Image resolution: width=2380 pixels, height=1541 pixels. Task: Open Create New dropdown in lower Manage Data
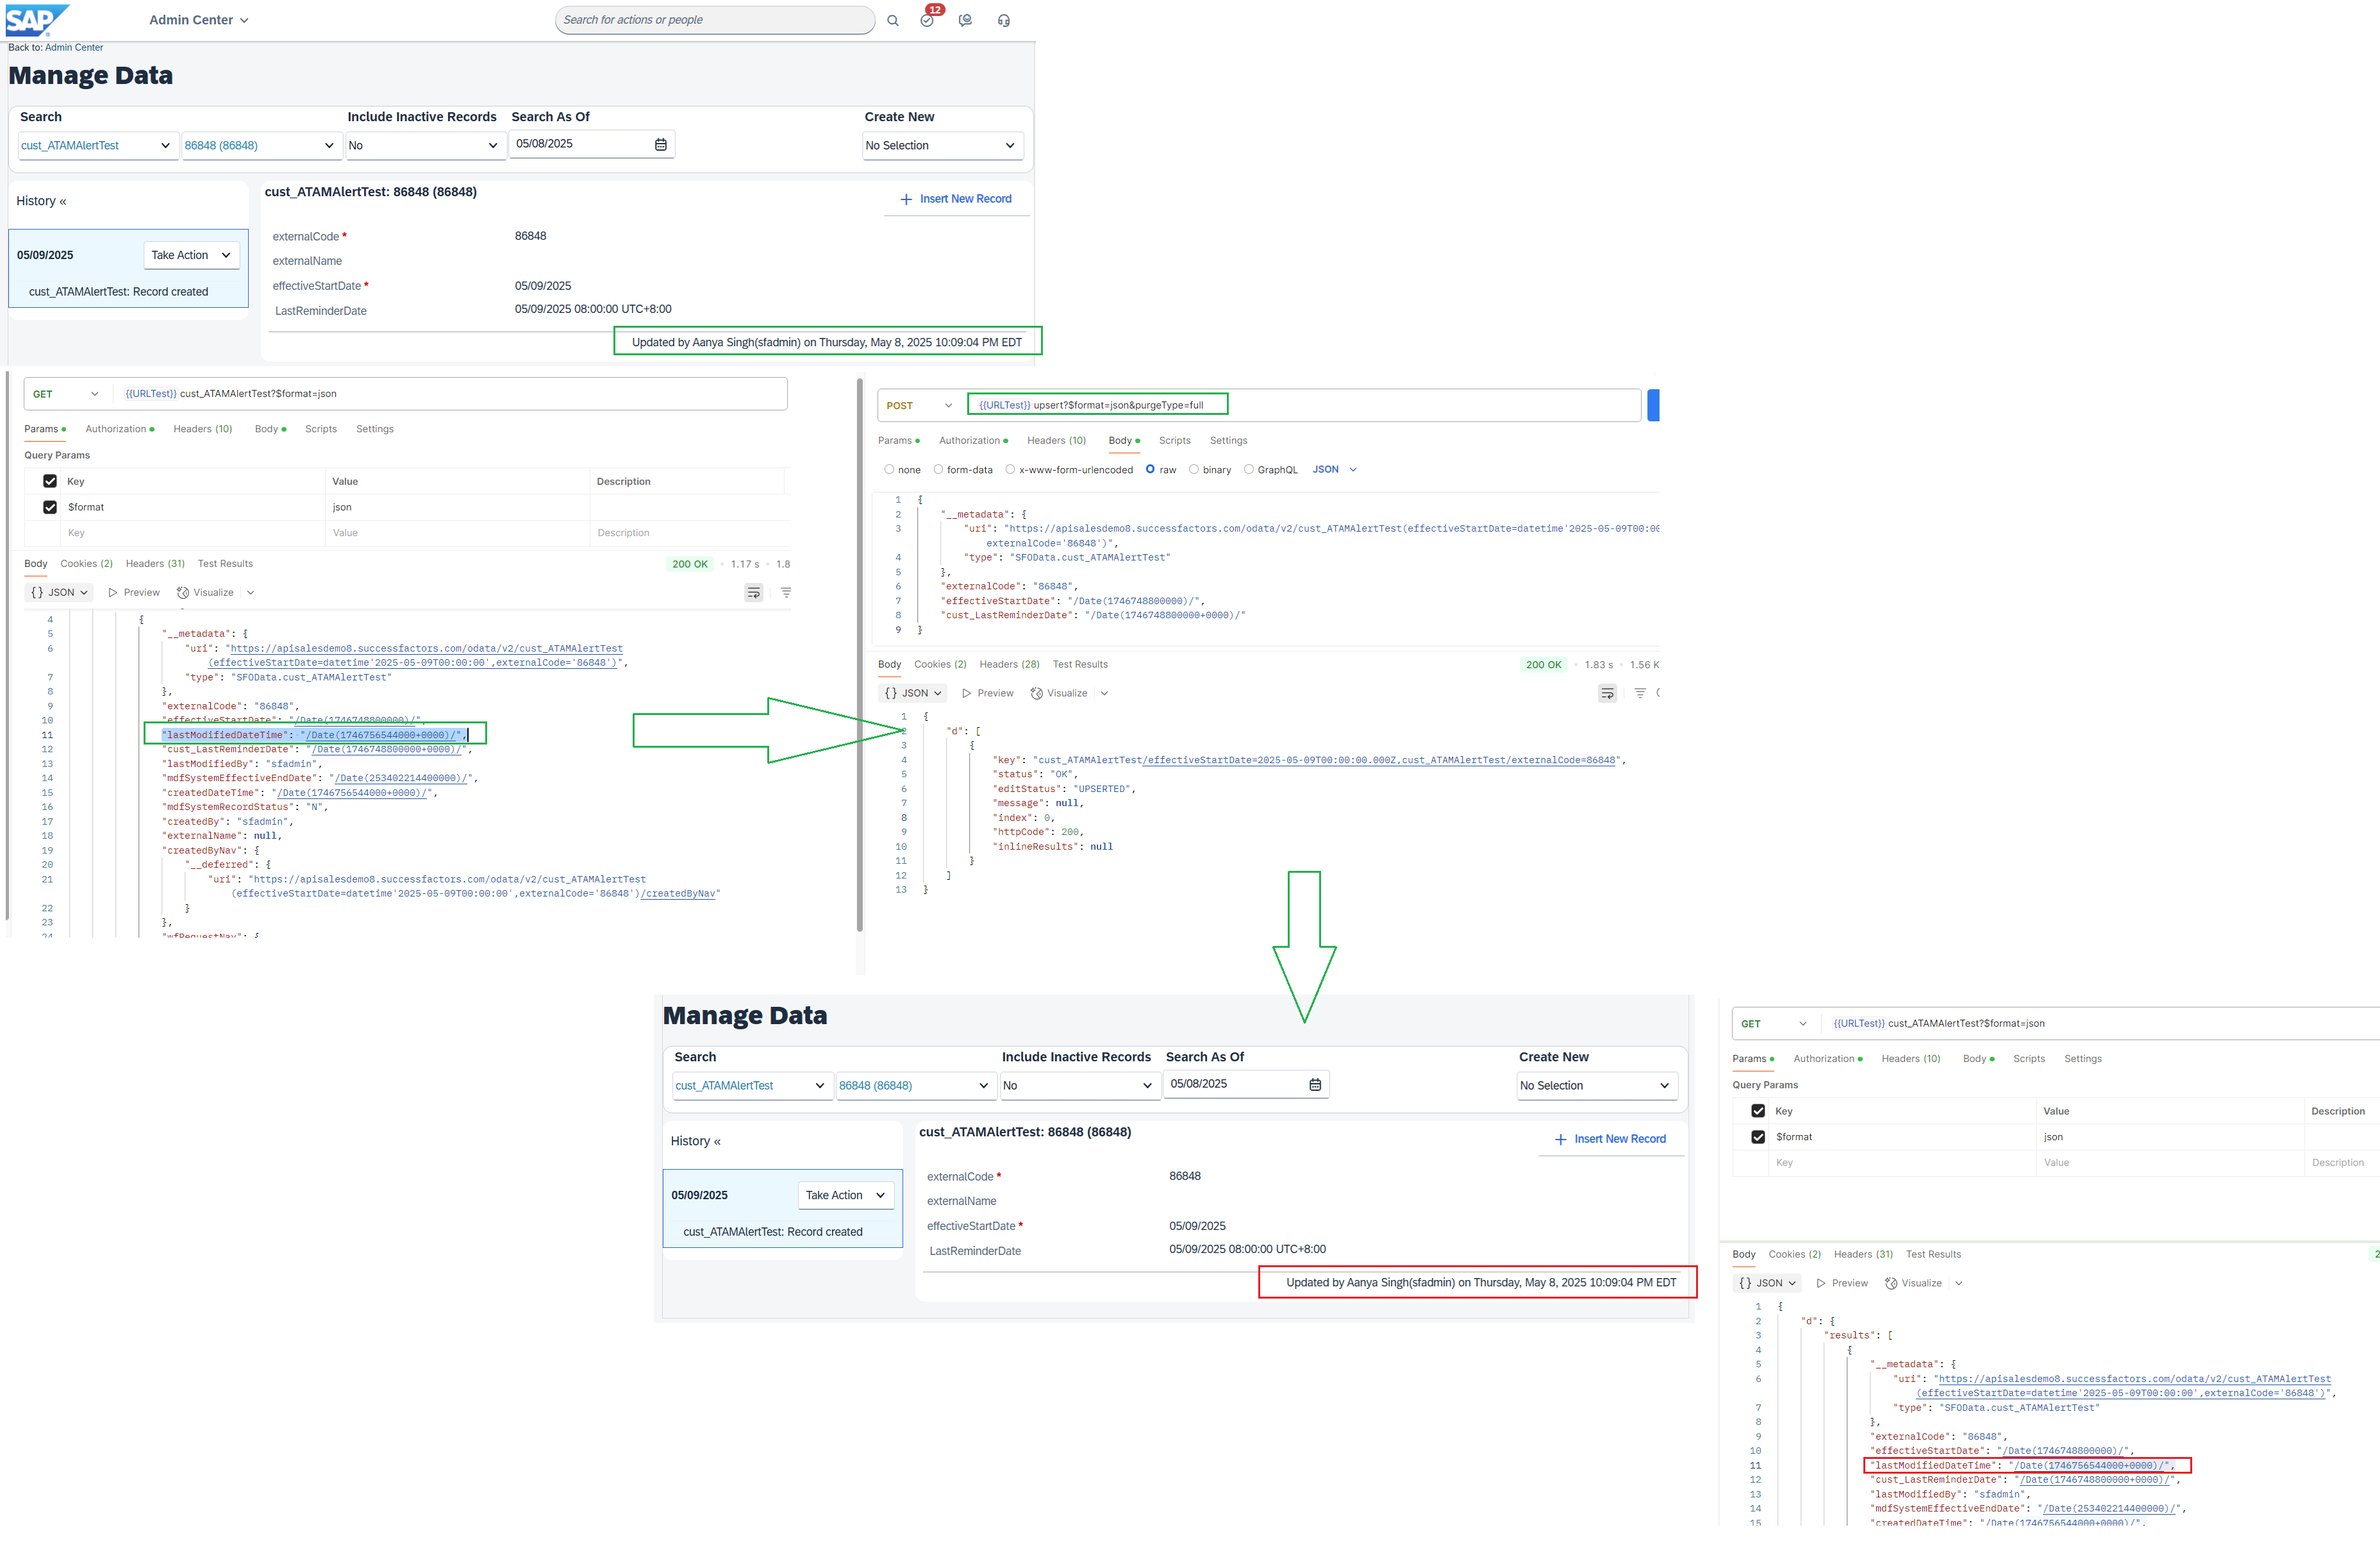pyautogui.click(x=1596, y=1086)
